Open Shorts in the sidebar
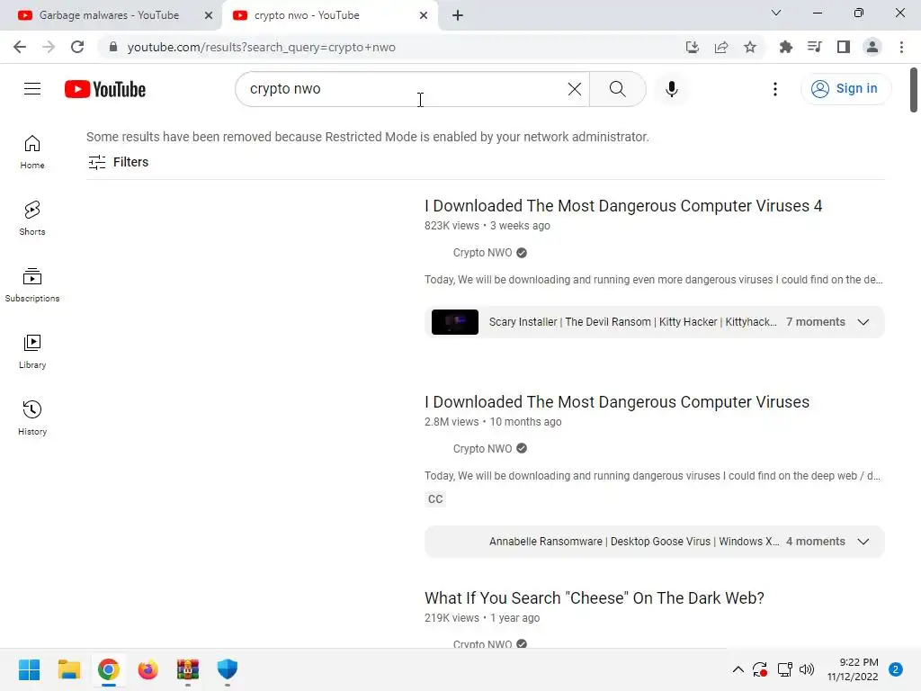This screenshot has width=921, height=691. [x=32, y=219]
